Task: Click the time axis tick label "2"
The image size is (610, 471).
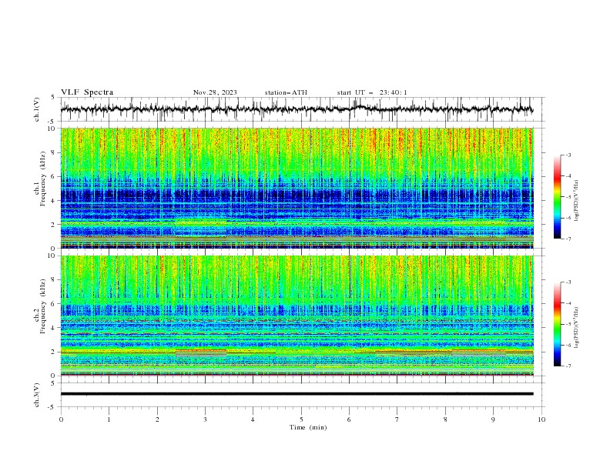Action: click(x=157, y=419)
